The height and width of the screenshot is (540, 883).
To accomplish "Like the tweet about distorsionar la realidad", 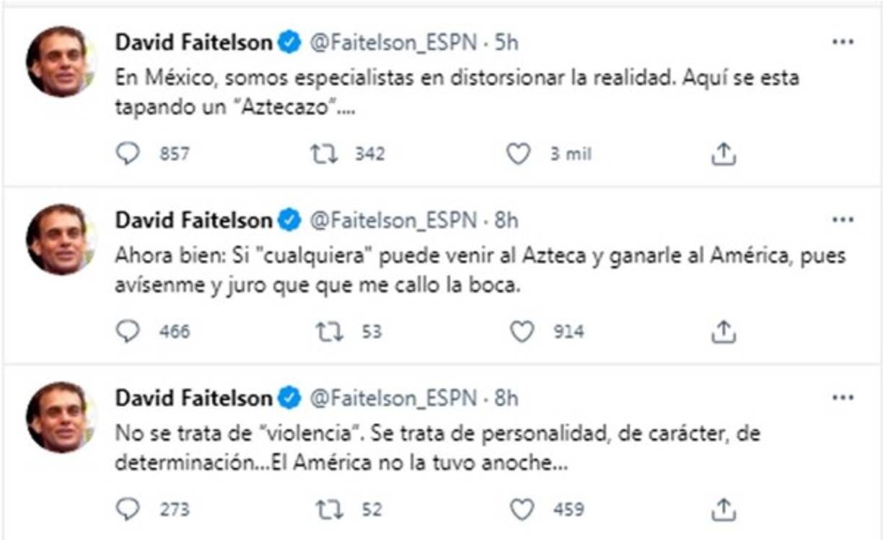I will click(518, 154).
